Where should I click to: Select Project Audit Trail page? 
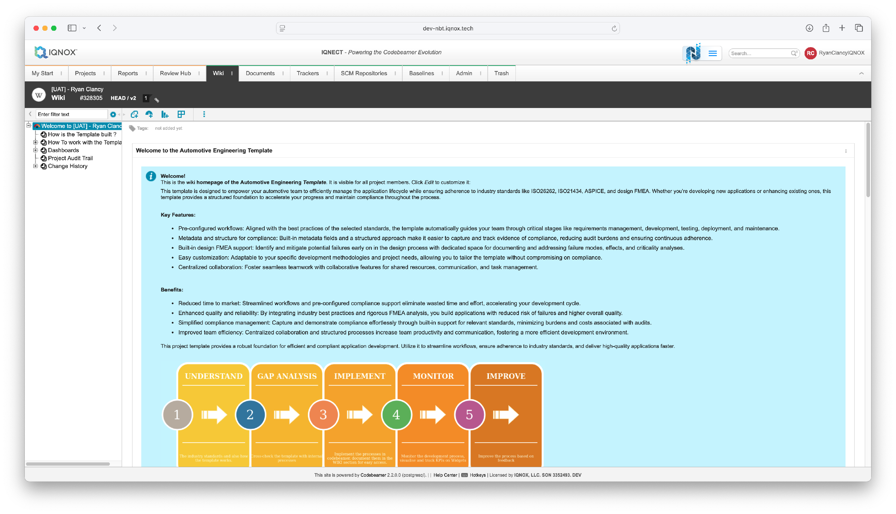(x=70, y=158)
